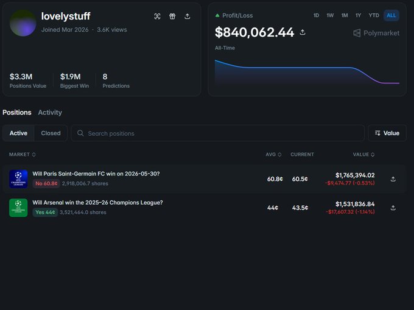The width and height of the screenshot is (414, 310).
Task: Share the Arsenal position
Action: pyautogui.click(x=393, y=208)
